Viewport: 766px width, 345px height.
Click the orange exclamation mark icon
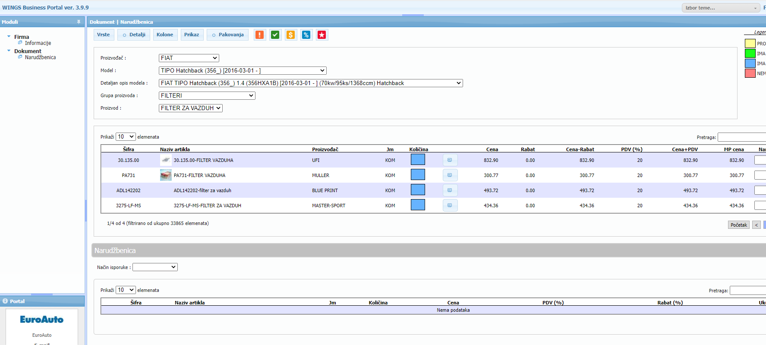[x=260, y=35]
